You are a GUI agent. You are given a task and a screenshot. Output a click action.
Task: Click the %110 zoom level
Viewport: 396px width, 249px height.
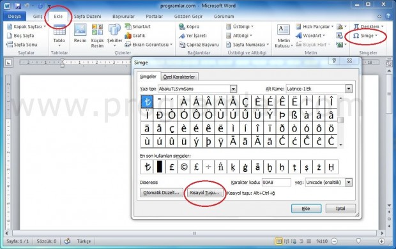click(x=322, y=241)
